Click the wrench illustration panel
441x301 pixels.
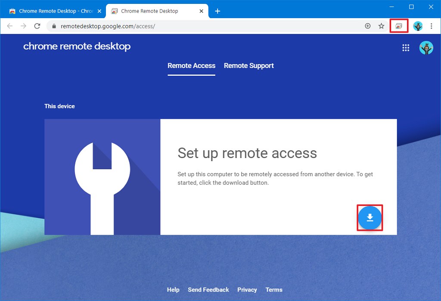pos(102,177)
